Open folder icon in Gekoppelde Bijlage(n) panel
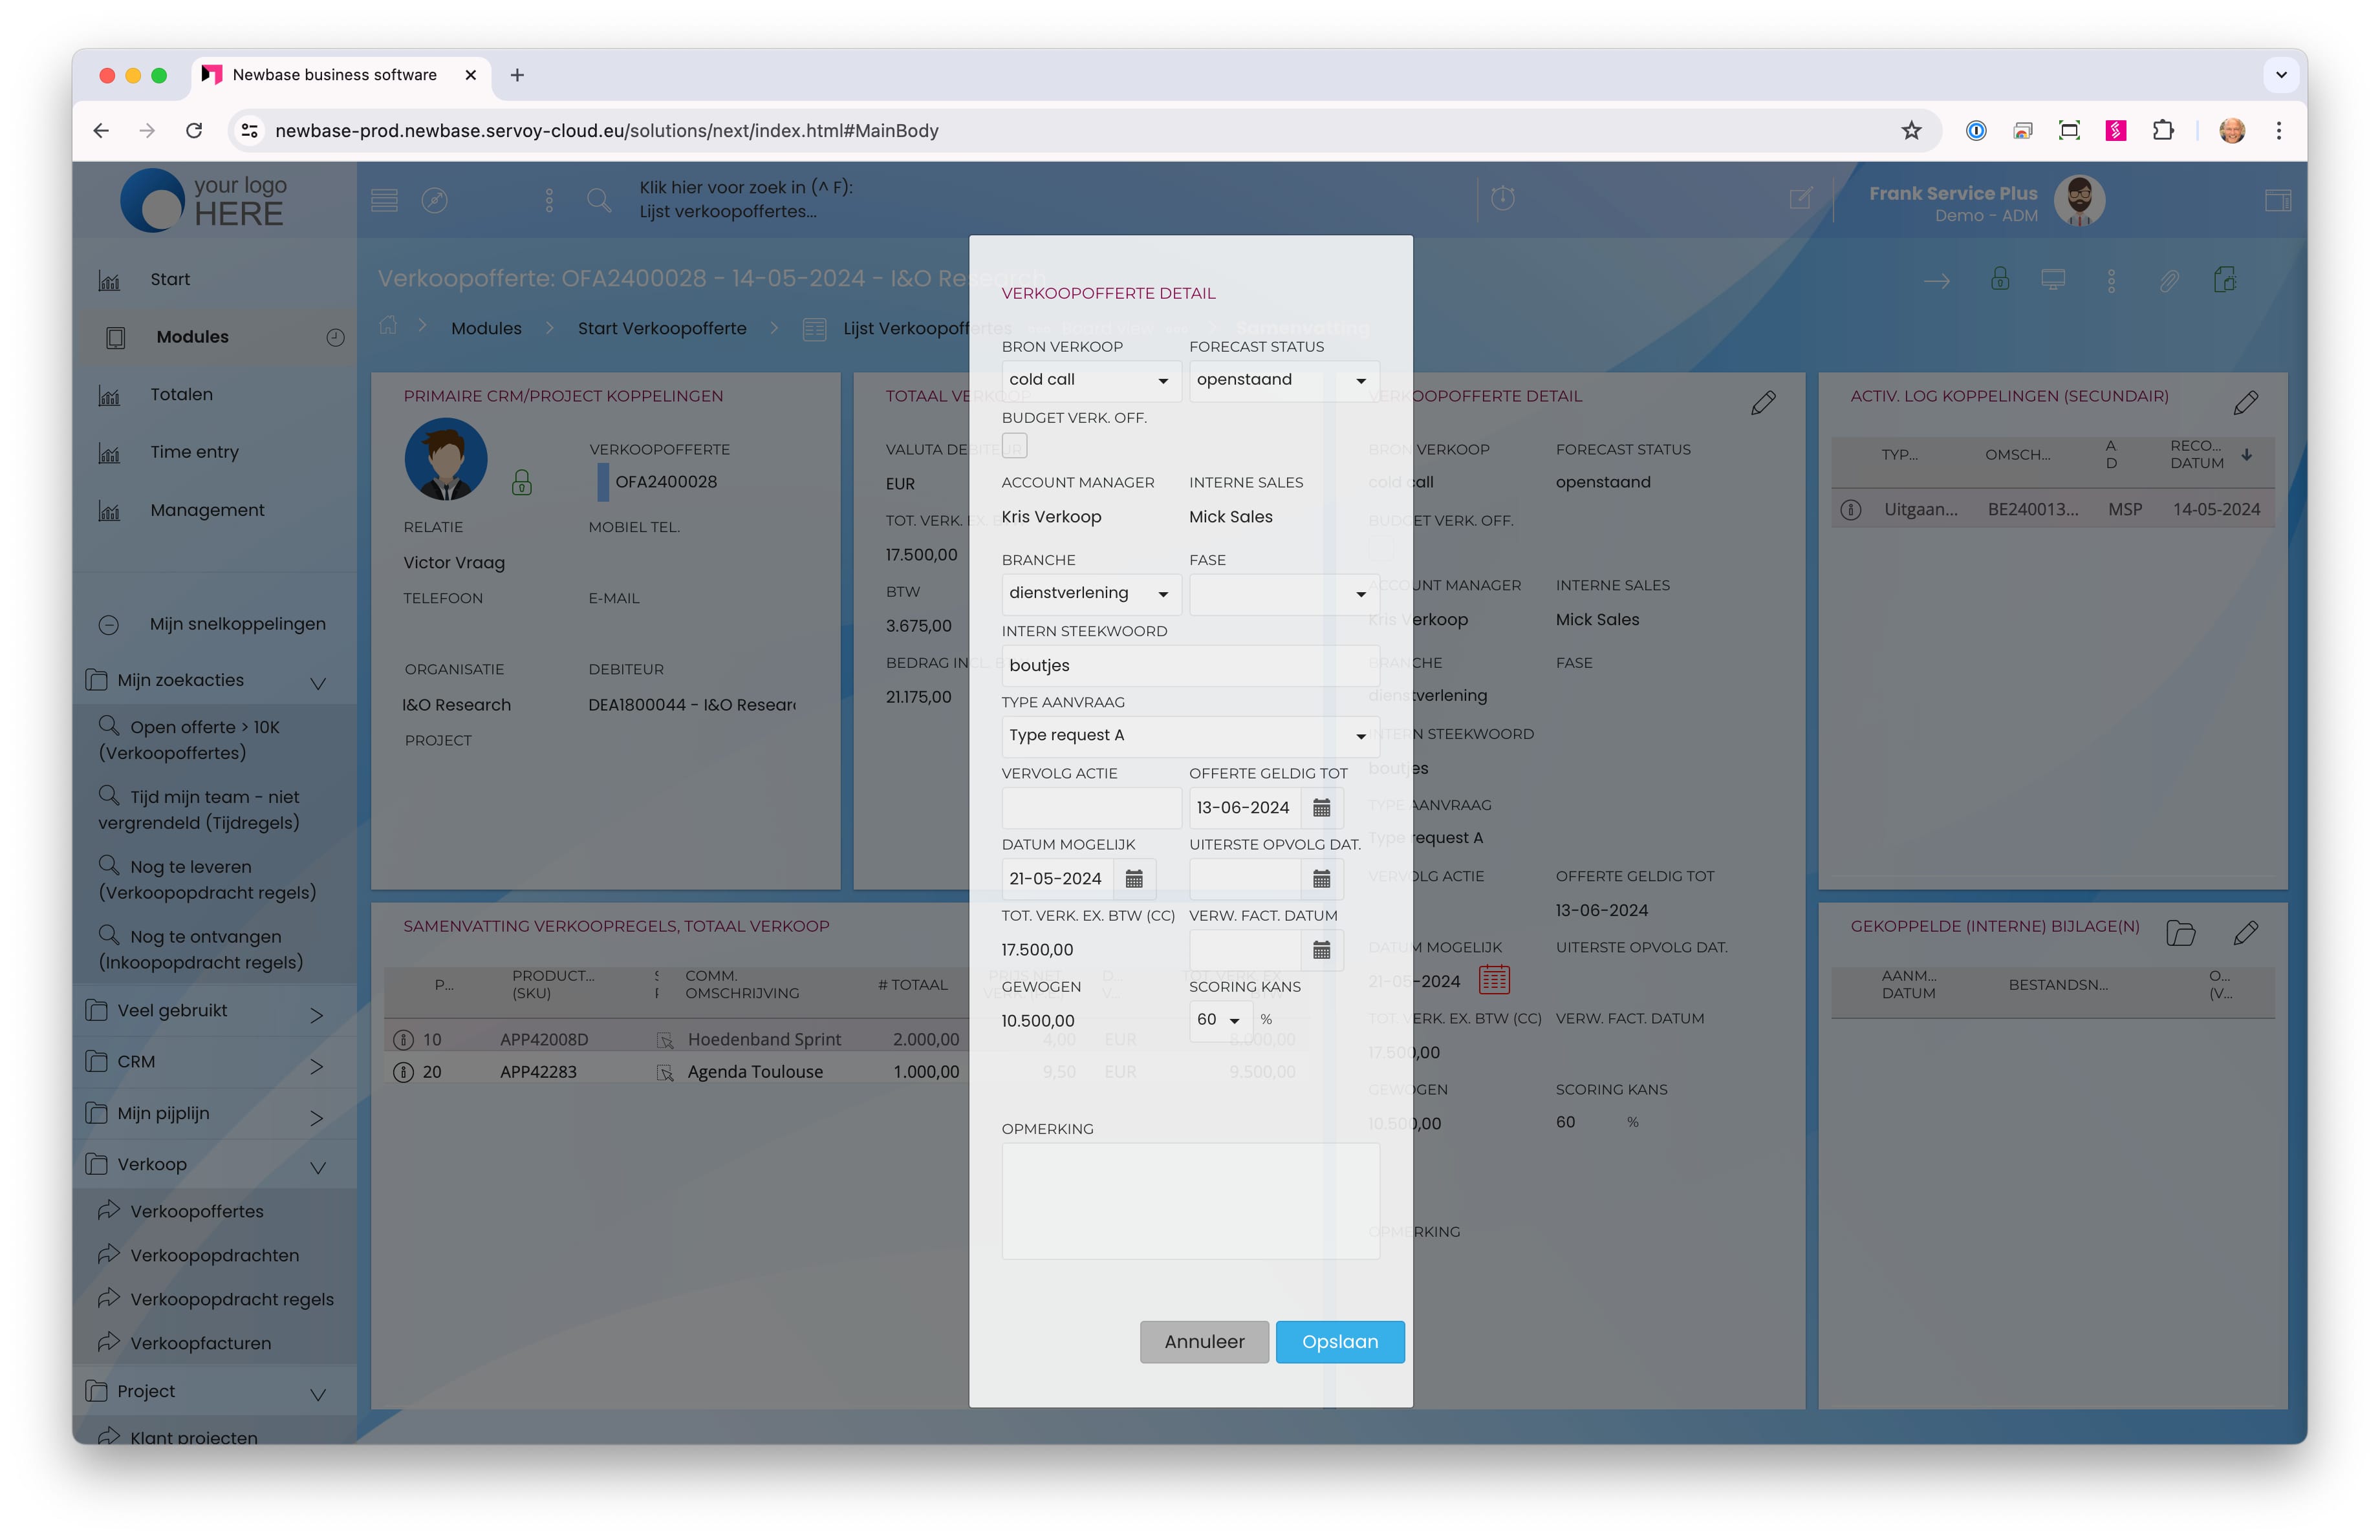Image resolution: width=2380 pixels, height=1540 pixels. pyautogui.click(x=2180, y=932)
